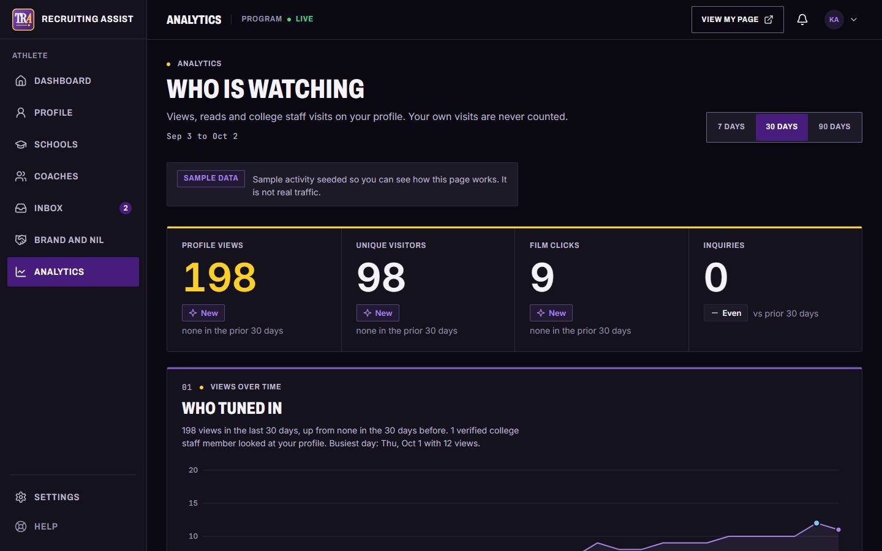Click the Who Is Watching heading
Image resolution: width=882 pixels, height=551 pixels.
click(x=265, y=89)
